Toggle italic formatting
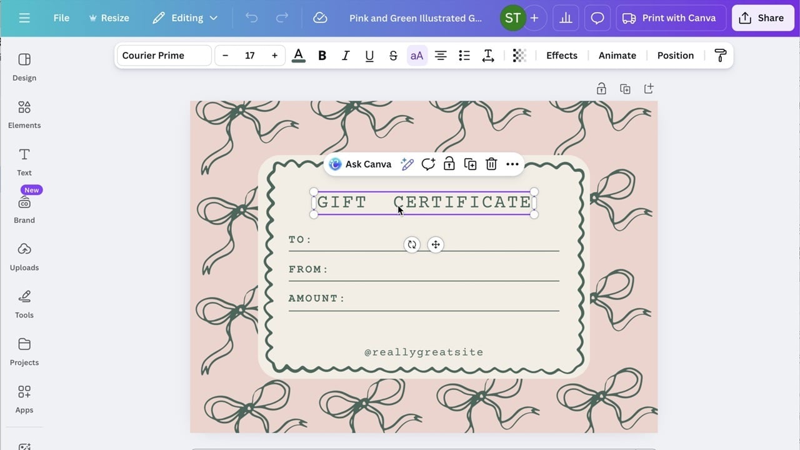This screenshot has width=800, height=450. pyautogui.click(x=346, y=56)
